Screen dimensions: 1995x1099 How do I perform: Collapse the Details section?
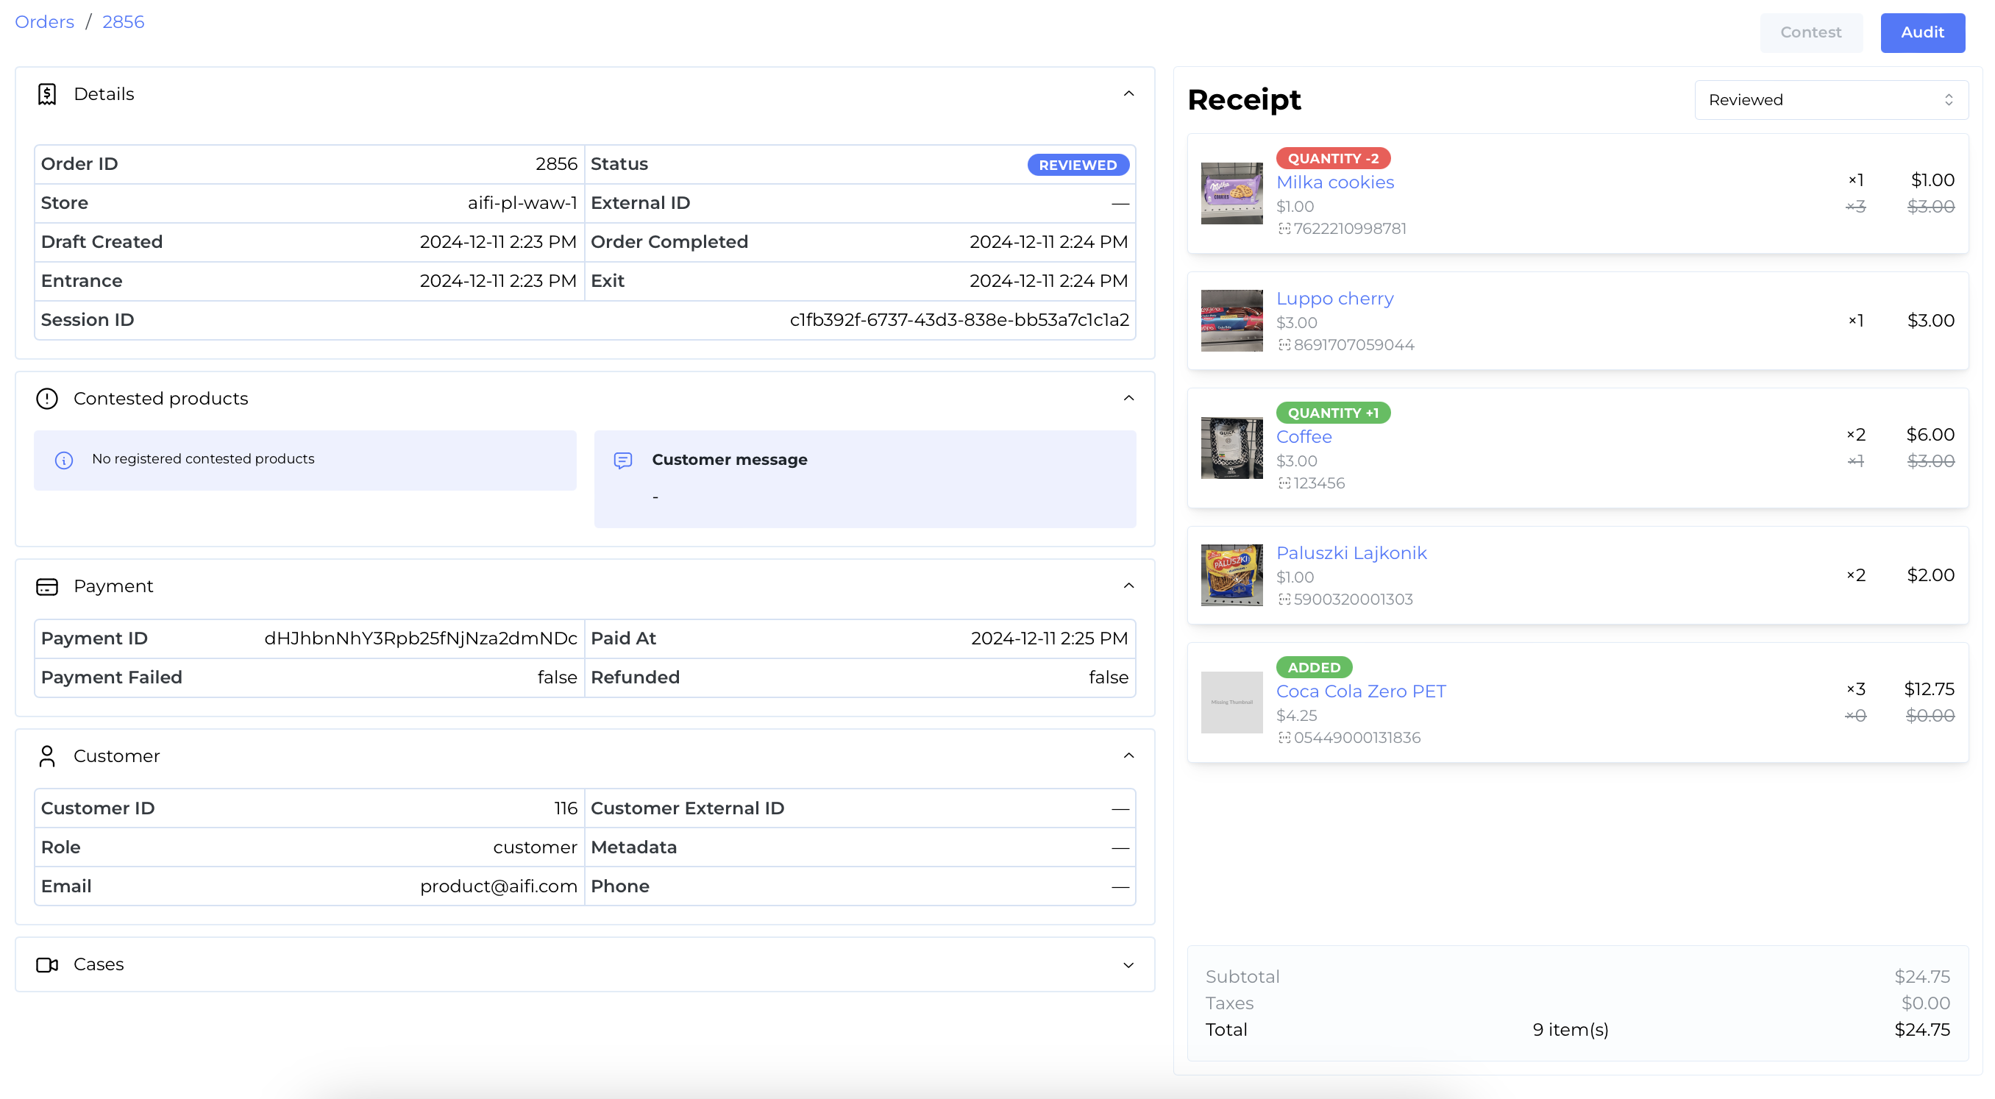click(x=1128, y=94)
